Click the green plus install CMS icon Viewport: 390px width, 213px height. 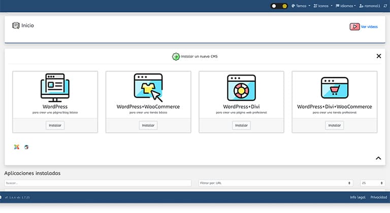pyautogui.click(x=176, y=56)
